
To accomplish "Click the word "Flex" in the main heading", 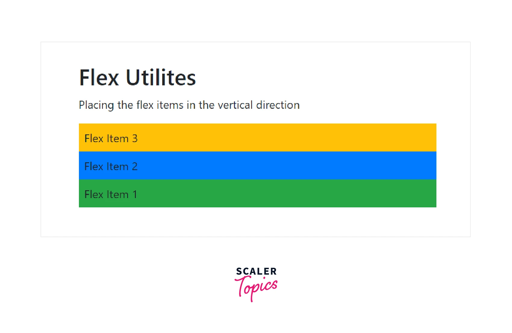I will (x=99, y=78).
